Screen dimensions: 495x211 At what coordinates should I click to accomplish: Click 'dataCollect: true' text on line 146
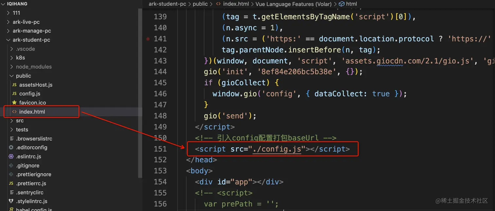coord(352,94)
